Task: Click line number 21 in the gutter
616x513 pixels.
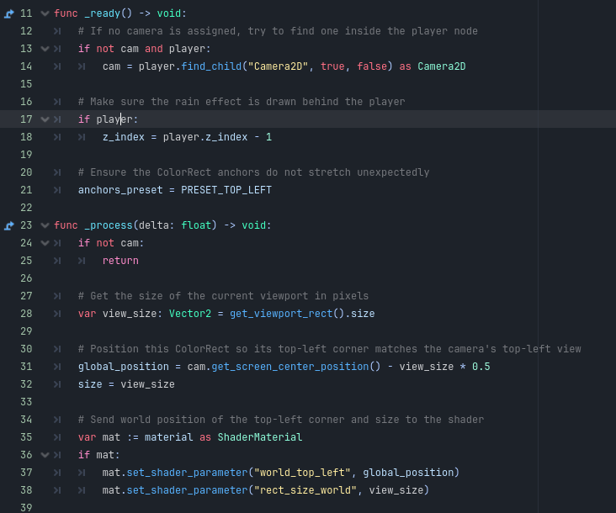Action: coord(26,190)
